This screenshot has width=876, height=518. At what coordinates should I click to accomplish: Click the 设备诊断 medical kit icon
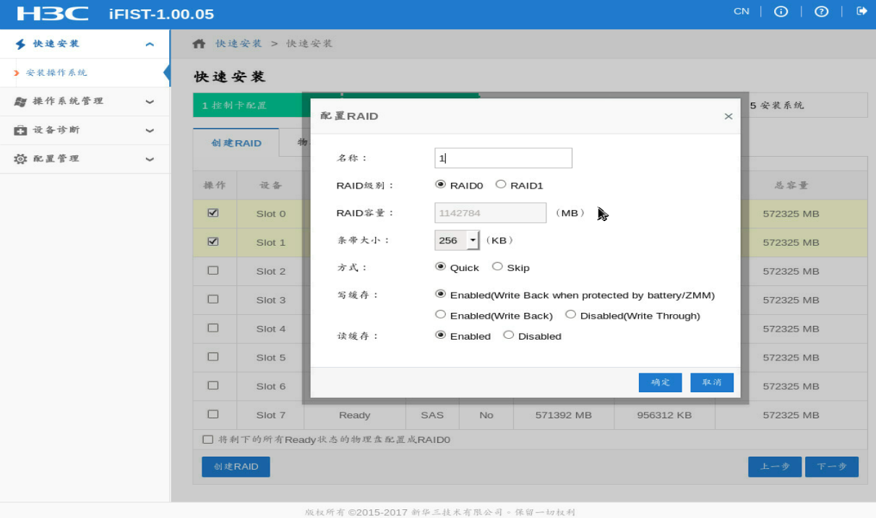point(20,131)
